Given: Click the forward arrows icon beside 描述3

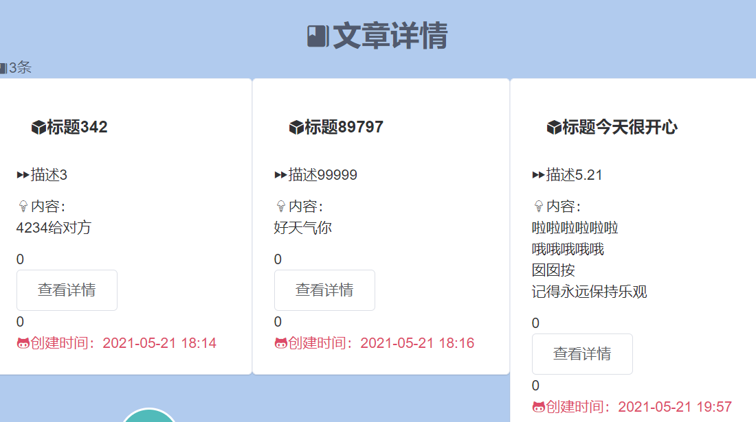Looking at the screenshot, I should 23,175.
